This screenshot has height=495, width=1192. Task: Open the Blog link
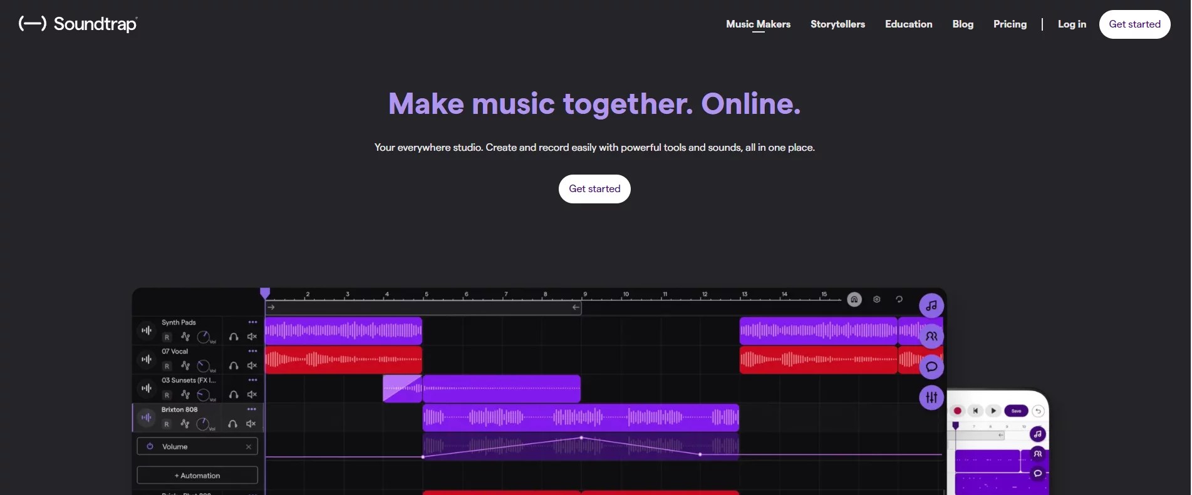pyautogui.click(x=963, y=24)
